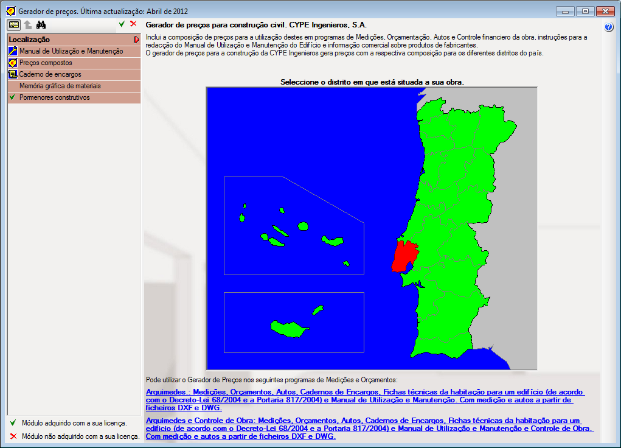Open the Caderno de encargos section
The width and height of the screenshot is (621, 448).
(74, 74)
